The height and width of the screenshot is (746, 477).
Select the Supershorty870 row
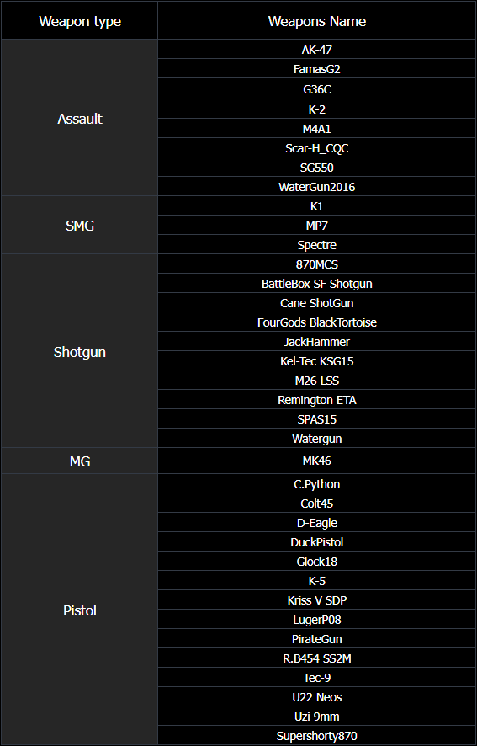point(316,736)
